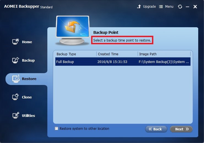Close the AOMEI Backupper window
Viewport: 204px width, 143px height.
pyautogui.click(x=195, y=7)
